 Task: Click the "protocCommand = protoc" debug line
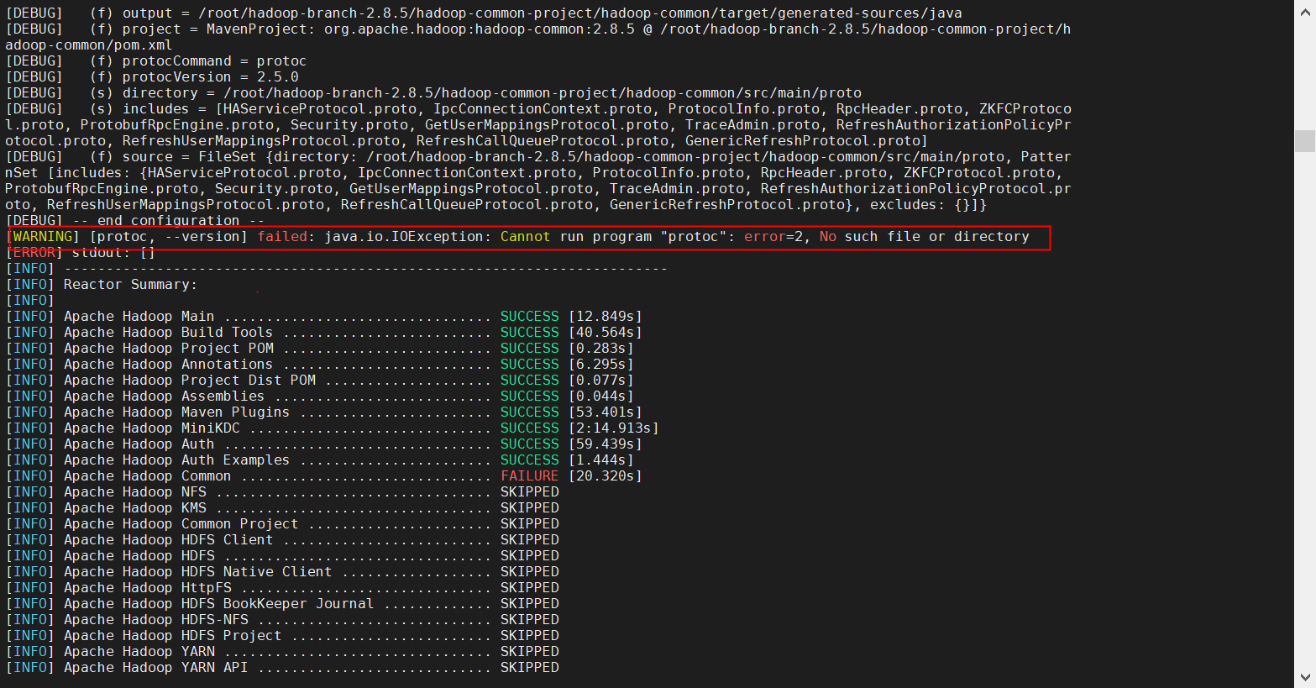coord(156,61)
